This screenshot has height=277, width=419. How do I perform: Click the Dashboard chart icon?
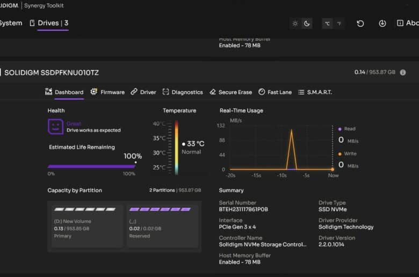(48, 92)
